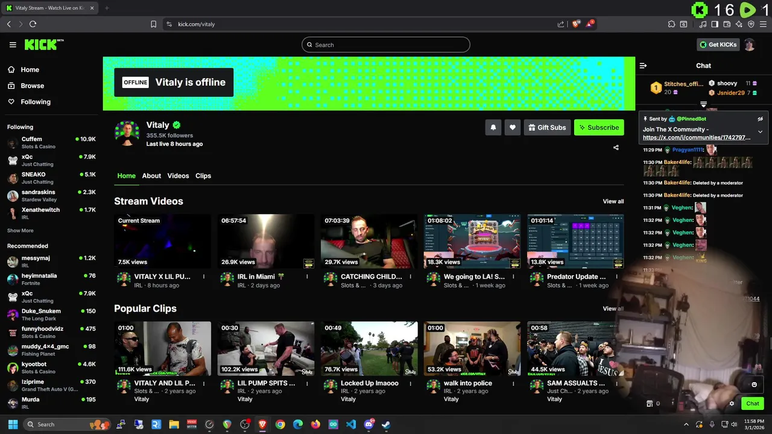
Task: Select the Home tab on channel page
Action: 126,175
